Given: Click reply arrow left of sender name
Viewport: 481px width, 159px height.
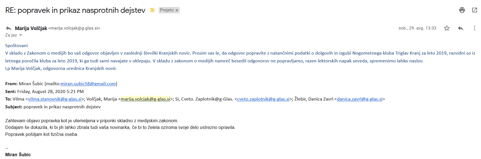Looking at the screenshot, I should [9, 28].
